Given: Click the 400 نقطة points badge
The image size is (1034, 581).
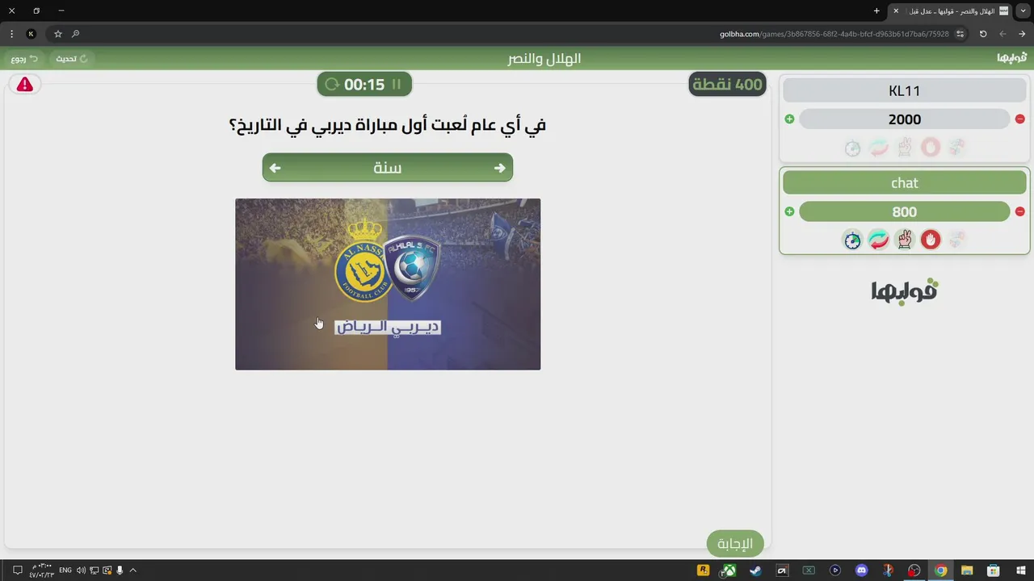Looking at the screenshot, I should coord(727,84).
